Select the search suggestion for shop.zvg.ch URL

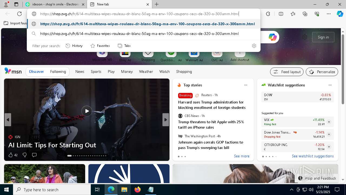(144, 34)
